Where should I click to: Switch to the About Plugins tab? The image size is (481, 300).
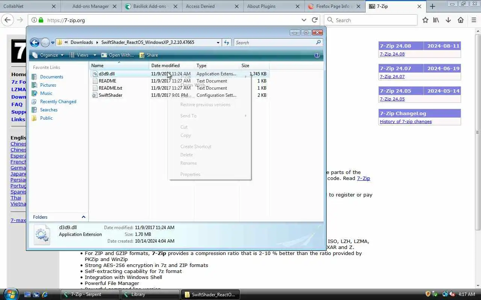[x=274, y=6]
